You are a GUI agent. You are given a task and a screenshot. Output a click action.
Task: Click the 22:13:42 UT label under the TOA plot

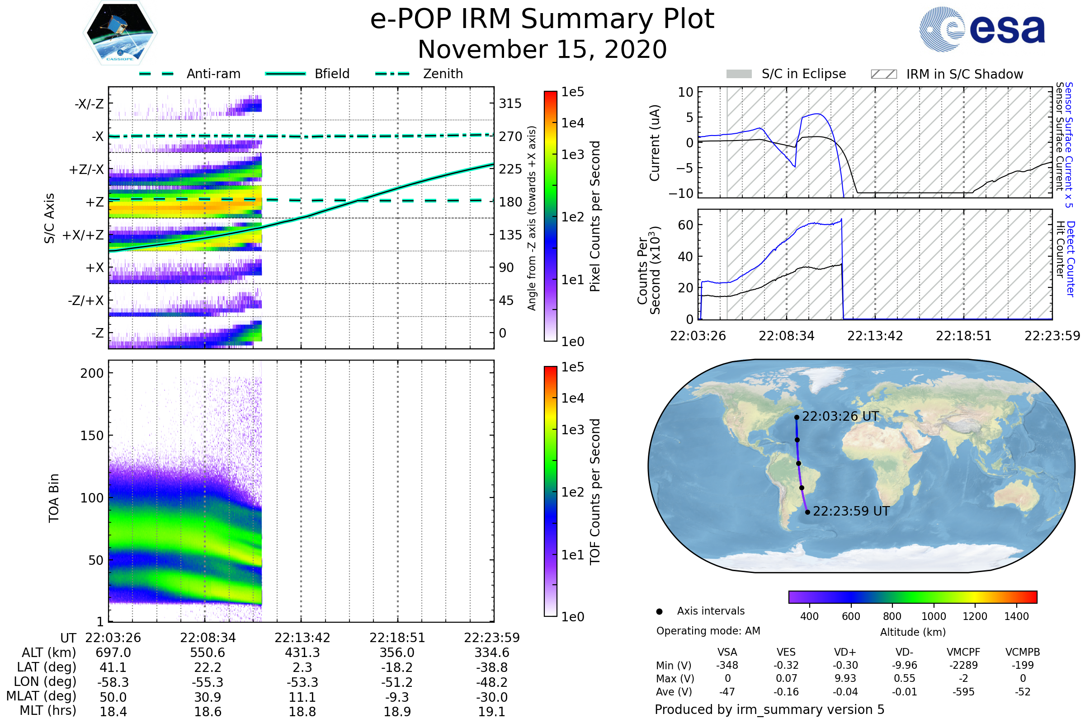click(x=302, y=638)
